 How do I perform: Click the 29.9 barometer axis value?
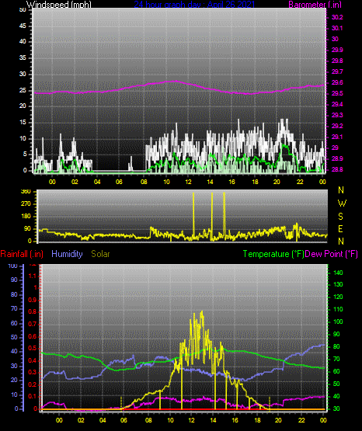click(337, 50)
